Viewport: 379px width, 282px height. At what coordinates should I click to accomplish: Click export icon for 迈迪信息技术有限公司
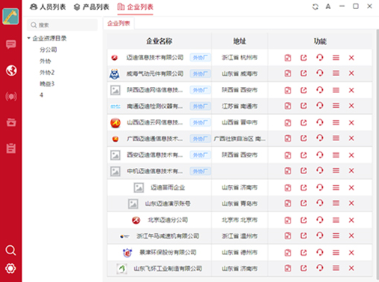pyautogui.click(x=303, y=58)
